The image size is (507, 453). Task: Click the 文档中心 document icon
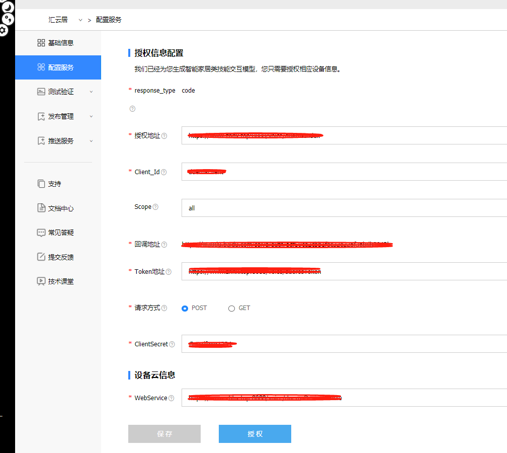[x=41, y=208]
